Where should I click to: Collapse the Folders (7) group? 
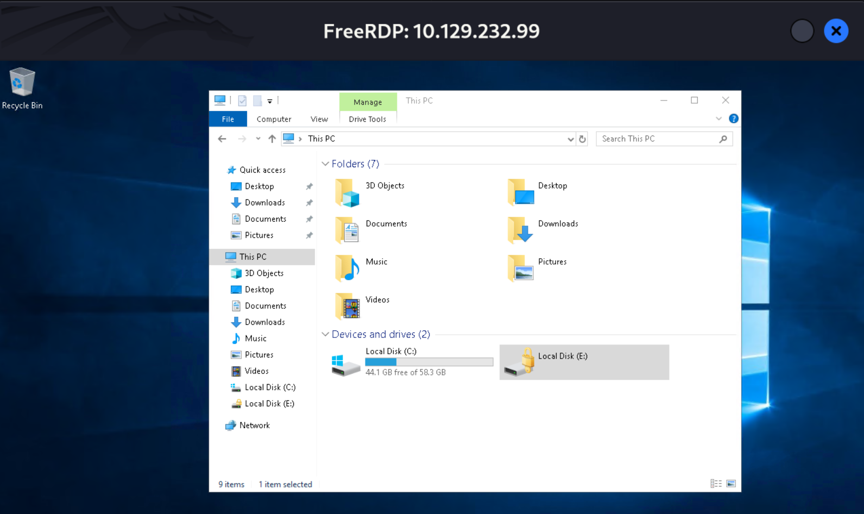tap(325, 164)
